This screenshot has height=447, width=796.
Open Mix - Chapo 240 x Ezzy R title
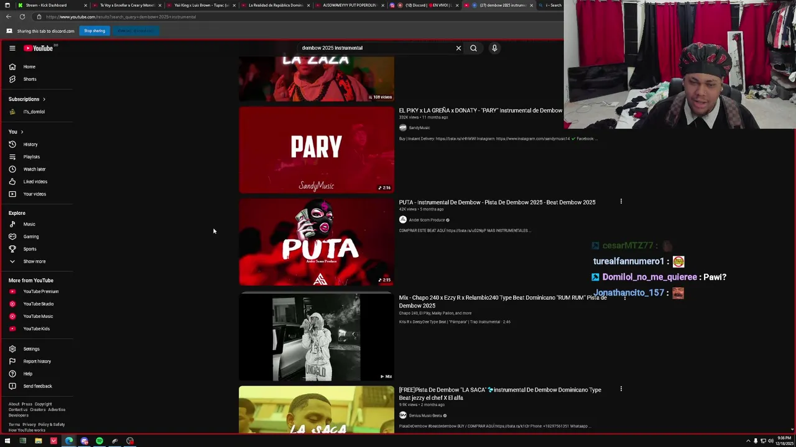502,302
